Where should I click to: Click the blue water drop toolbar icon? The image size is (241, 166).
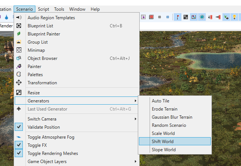pos(7,17)
